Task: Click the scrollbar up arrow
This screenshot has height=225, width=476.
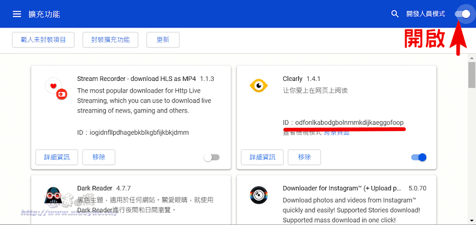Action: click(x=472, y=58)
